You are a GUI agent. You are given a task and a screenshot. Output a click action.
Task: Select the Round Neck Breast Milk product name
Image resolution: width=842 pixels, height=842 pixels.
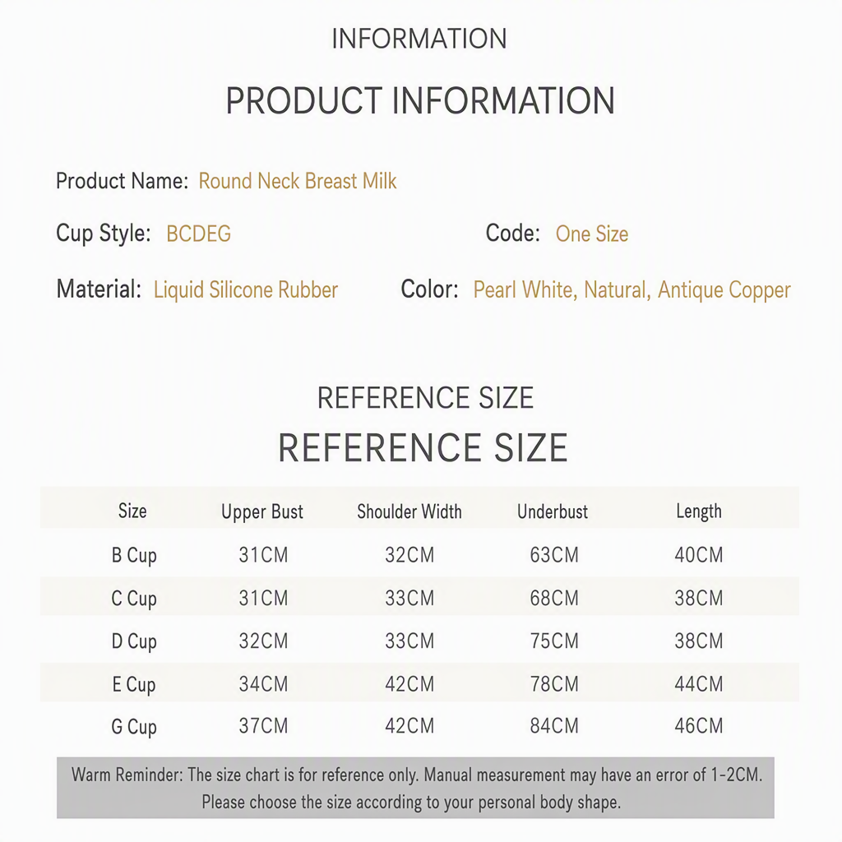(x=298, y=181)
